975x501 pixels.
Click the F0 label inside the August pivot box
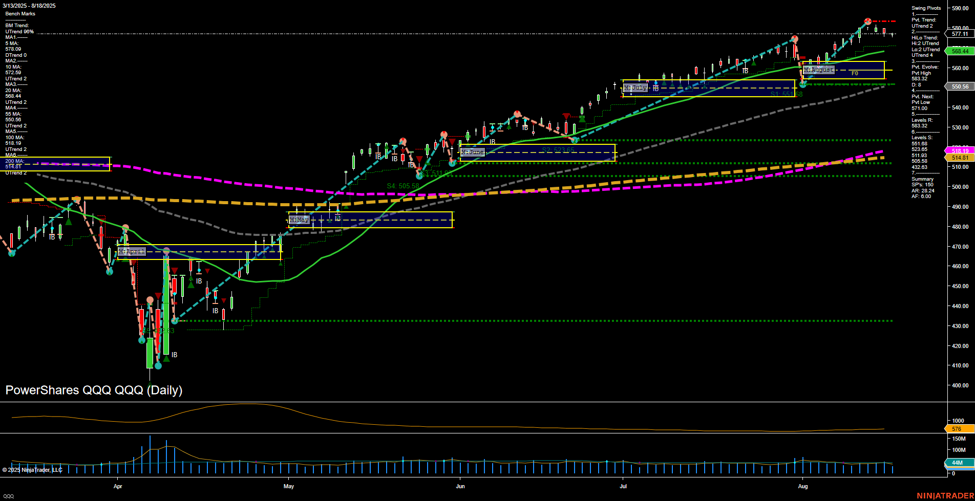pyautogui.click(x=854, y=73)
